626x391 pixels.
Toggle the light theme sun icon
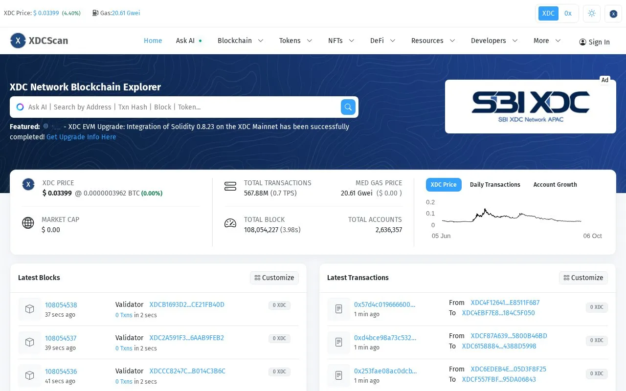coord(592,13)
